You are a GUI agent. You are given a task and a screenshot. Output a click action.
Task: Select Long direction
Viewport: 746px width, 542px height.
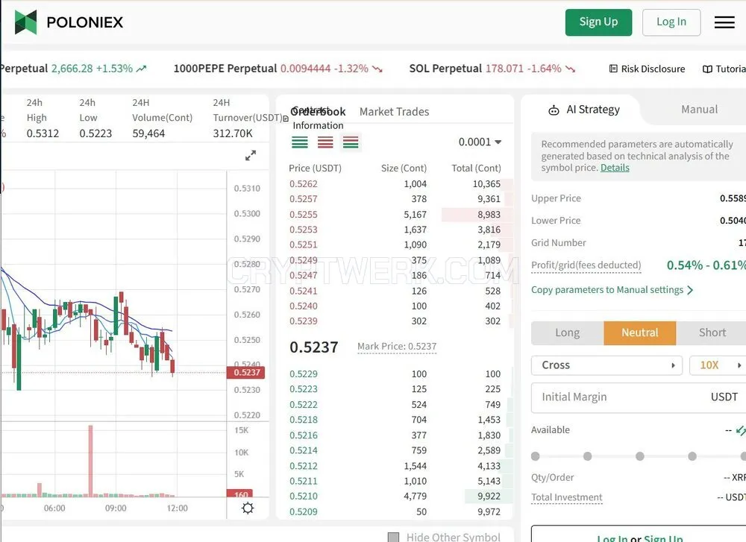[x=567, y=333]
